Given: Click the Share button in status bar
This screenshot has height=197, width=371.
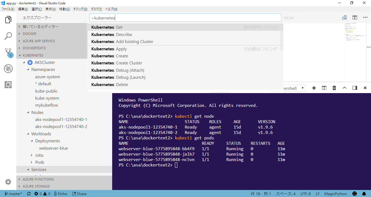Looking at the screenshot, I should coord(79,194).
